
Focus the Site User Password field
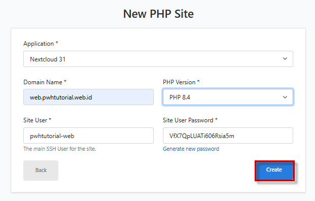tap(228, 136)
